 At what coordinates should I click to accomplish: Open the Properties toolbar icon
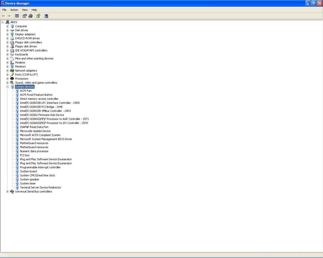click(x=24, y=16)
